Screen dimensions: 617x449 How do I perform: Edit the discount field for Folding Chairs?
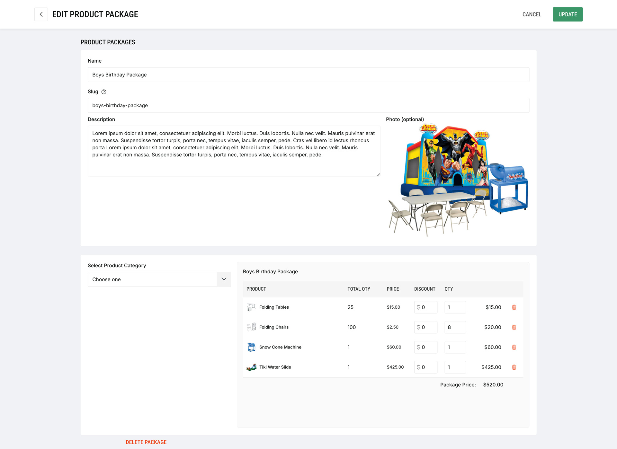point(426,327)
